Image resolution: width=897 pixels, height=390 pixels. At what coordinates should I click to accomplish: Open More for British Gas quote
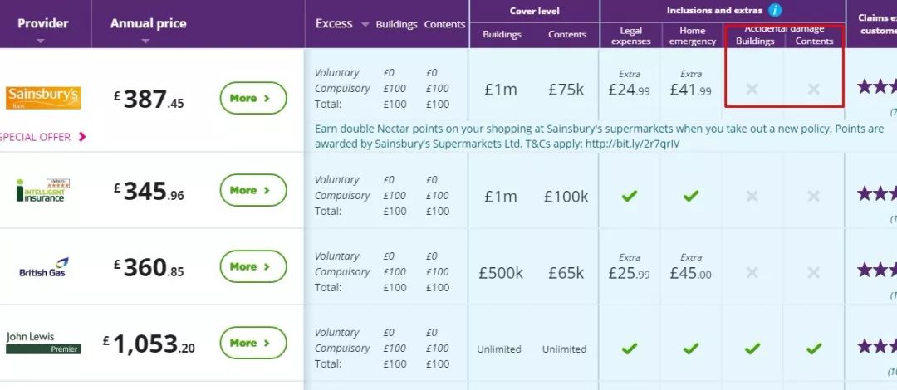pyautogui.click(x=252, y=266)
